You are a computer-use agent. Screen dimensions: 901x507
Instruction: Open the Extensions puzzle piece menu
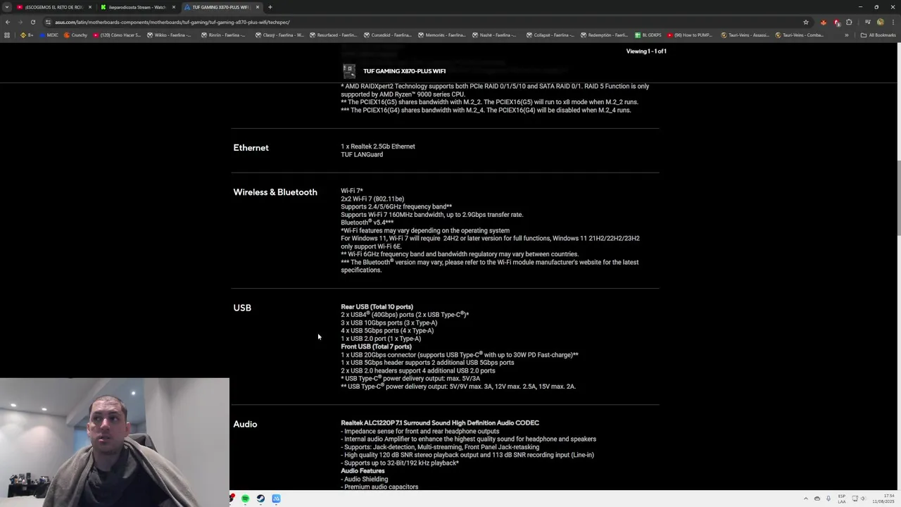click(x=849, y=22)
